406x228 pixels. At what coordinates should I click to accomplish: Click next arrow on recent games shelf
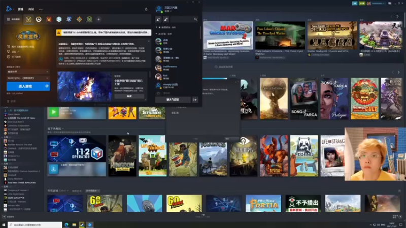pyautogui.click(x=398, y=72)
